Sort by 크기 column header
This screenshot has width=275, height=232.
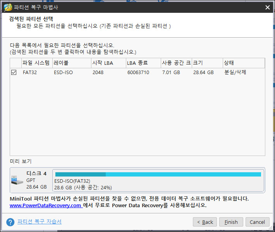coord(208,63)
